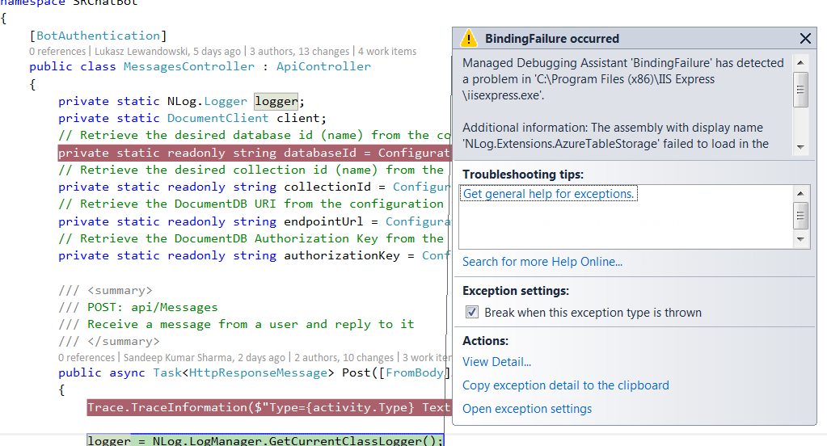Image resolution: width=827 pixels, height=446 pixels.
Task: Expand CodeLens '3 authors, 13 changes'
Action: pos(299,52)
